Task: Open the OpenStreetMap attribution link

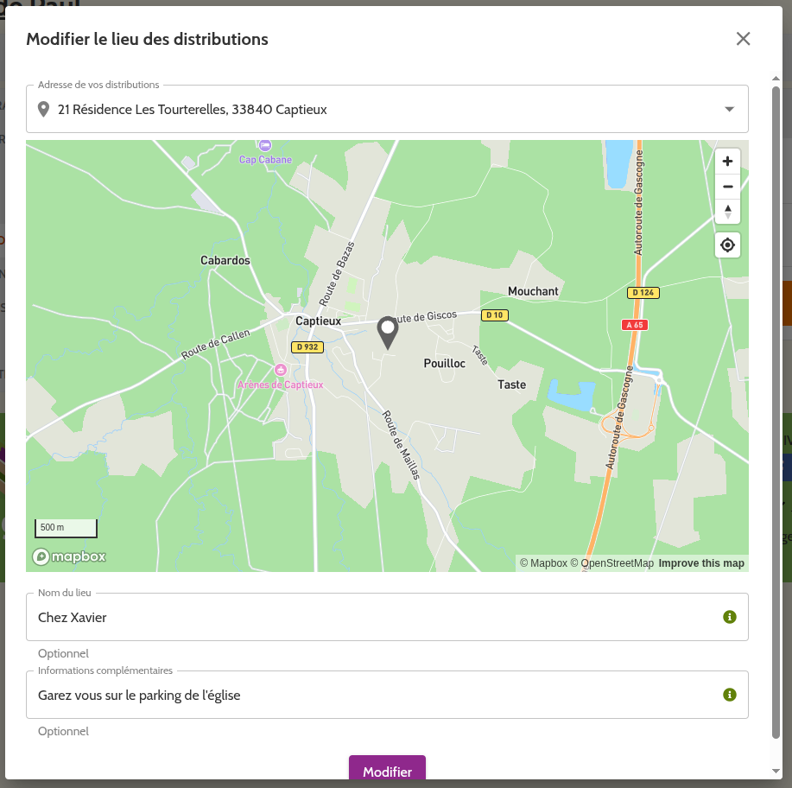Action: [x=611, y=563]
